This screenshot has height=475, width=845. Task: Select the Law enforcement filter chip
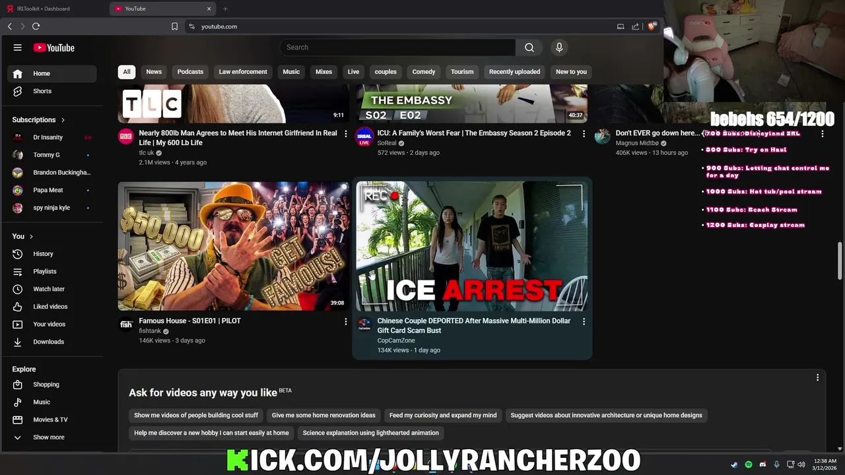pyautogui.click(x=243, y=72)
